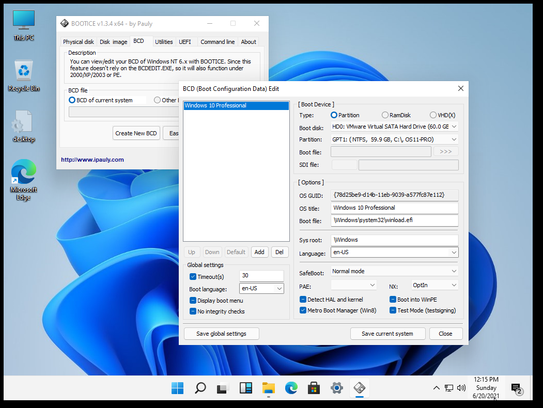Open network tray icon
Viewport: 543px width, 408px height.
tap(449, 388)
